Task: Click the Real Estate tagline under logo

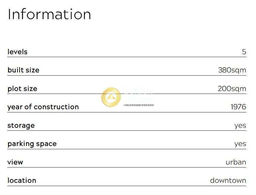Action: (x=138, y=105)
